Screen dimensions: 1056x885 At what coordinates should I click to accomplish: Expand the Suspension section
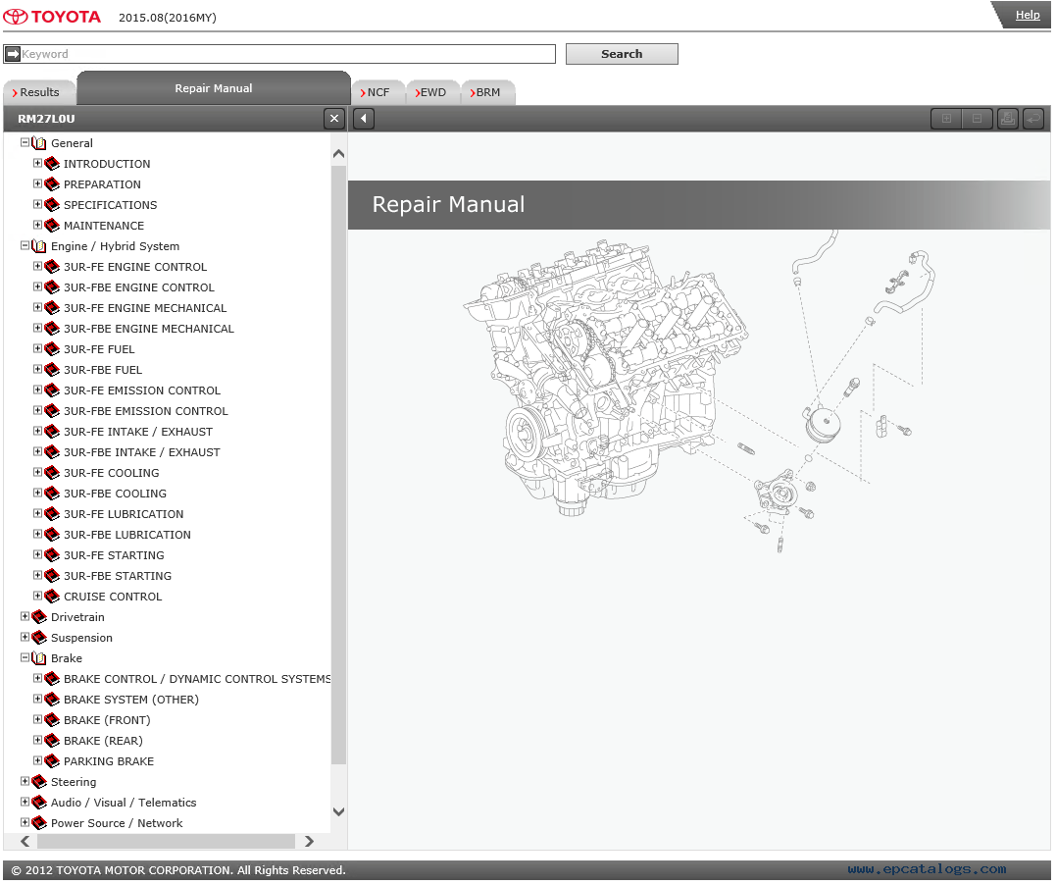click(25, 637)
